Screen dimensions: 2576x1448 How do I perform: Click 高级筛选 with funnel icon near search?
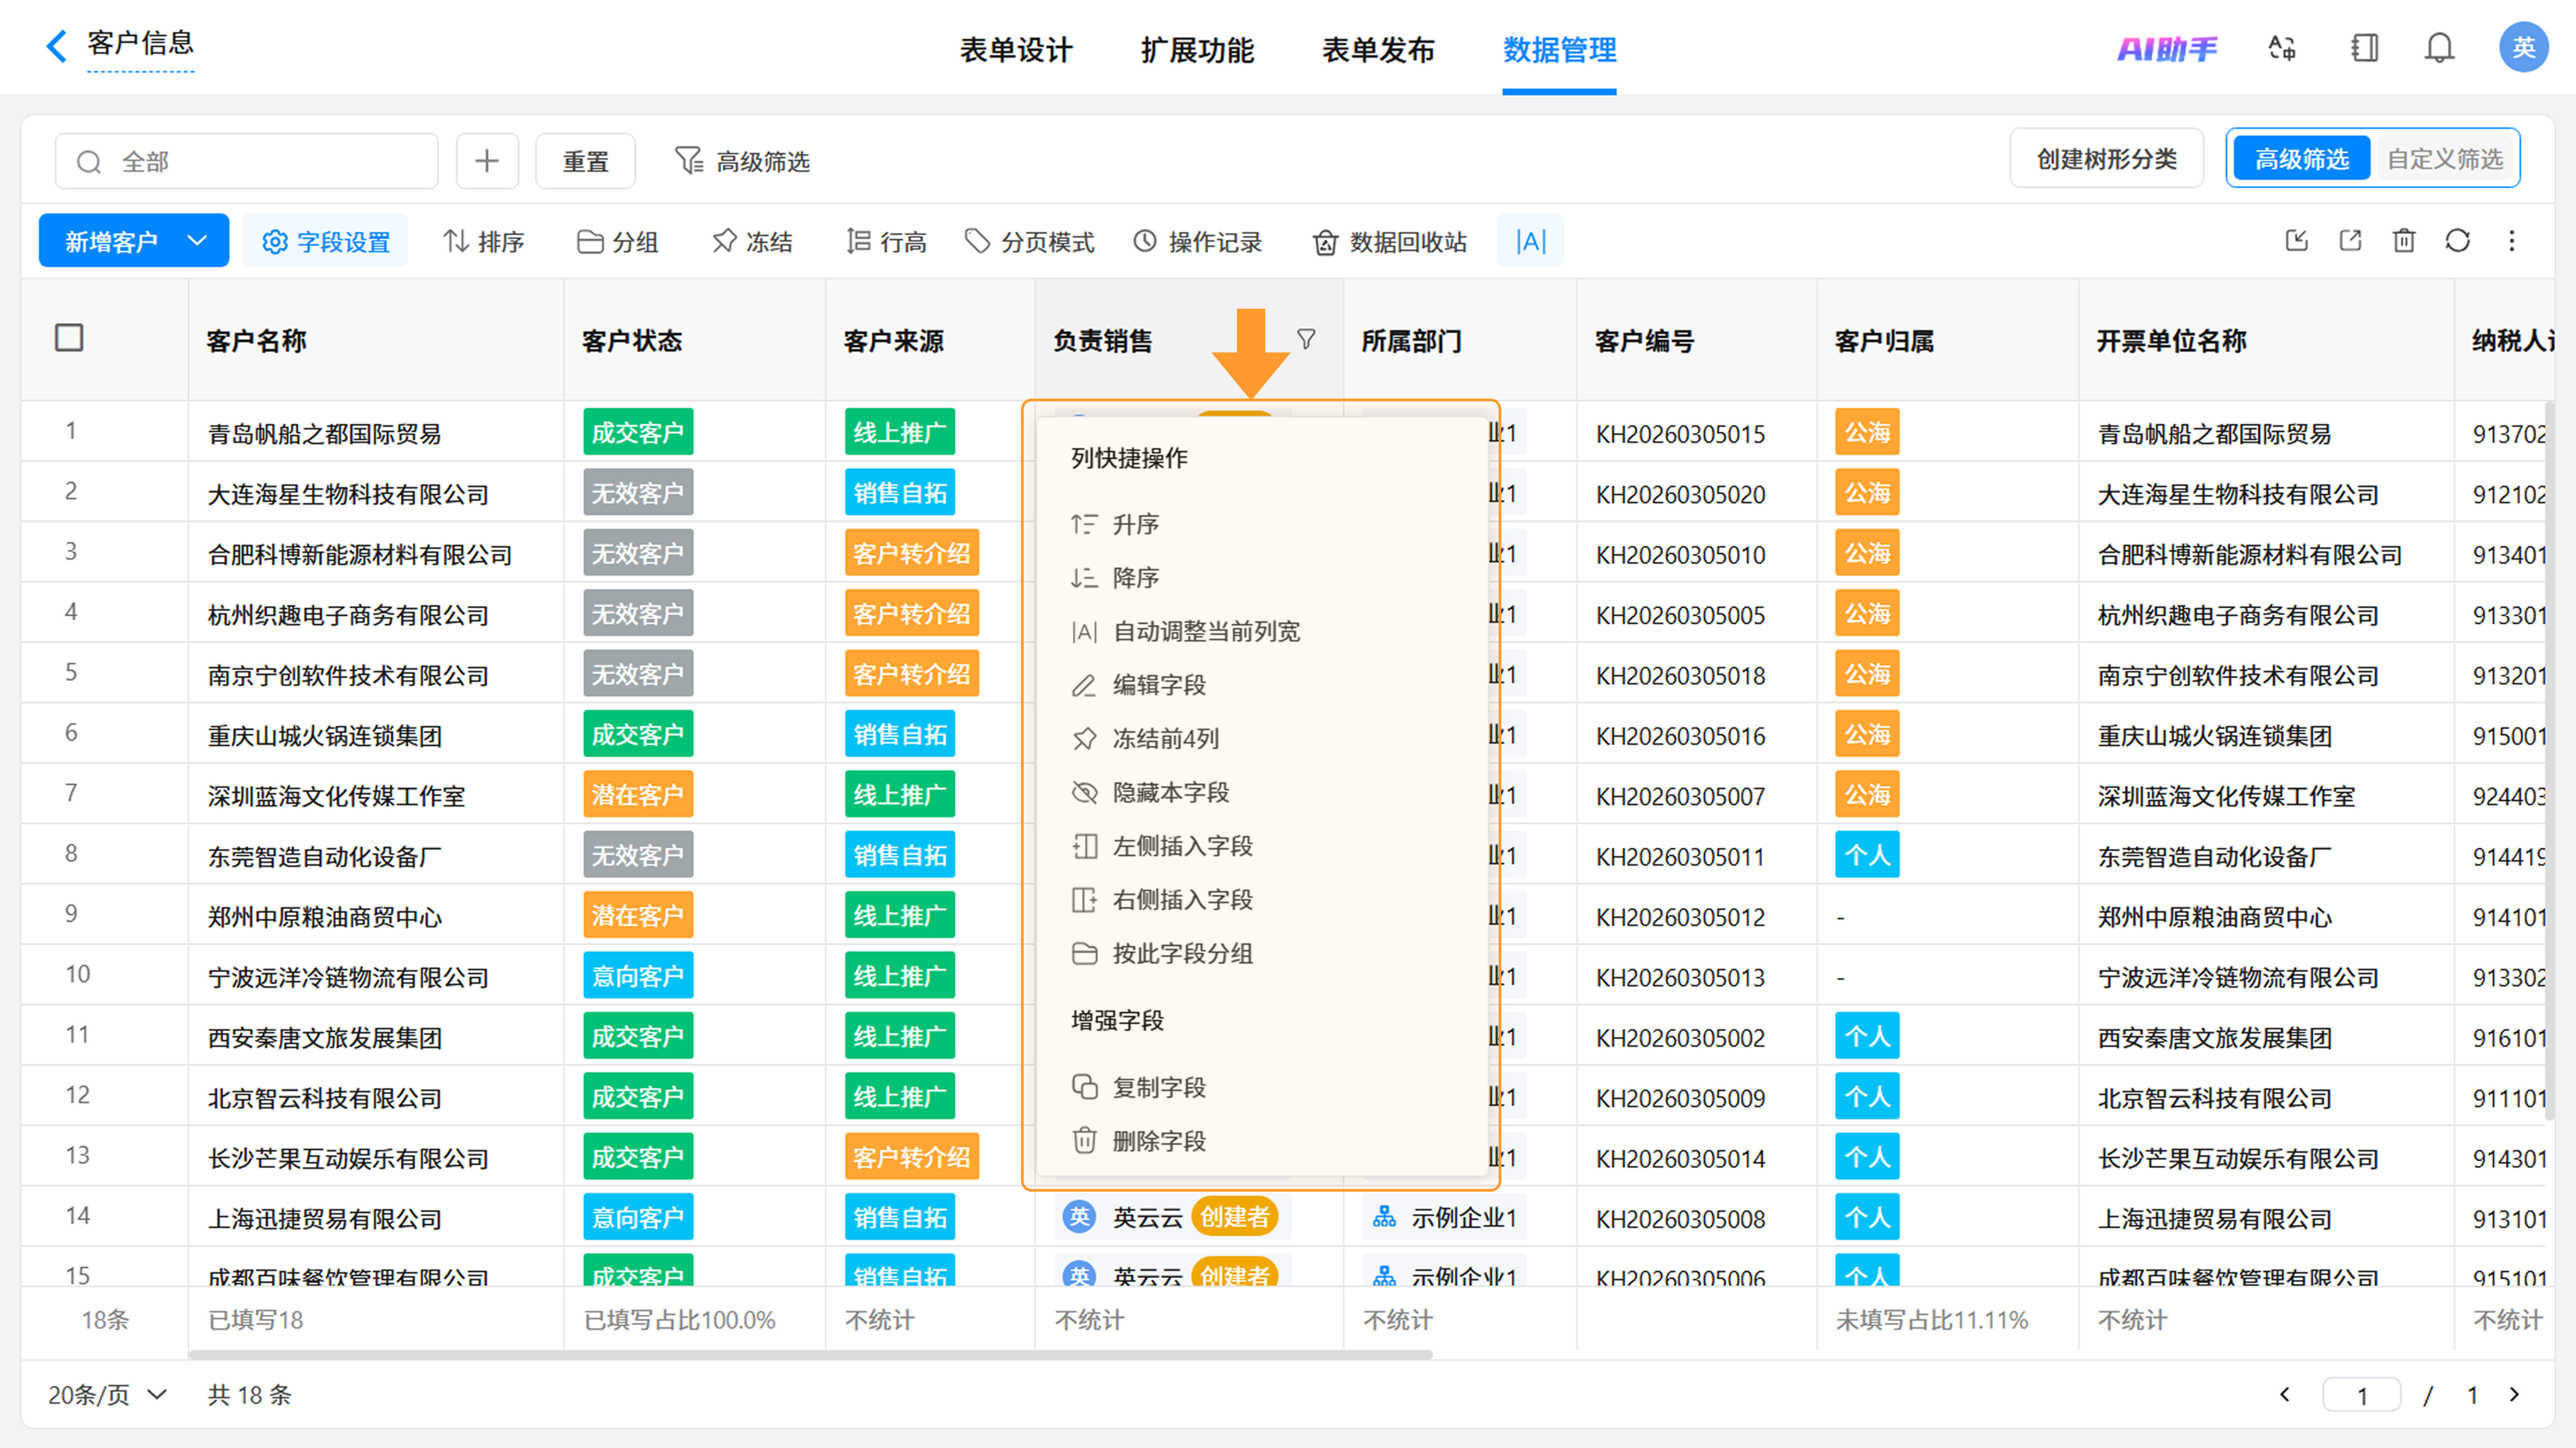pyautogui.click(x=742, y=161)
